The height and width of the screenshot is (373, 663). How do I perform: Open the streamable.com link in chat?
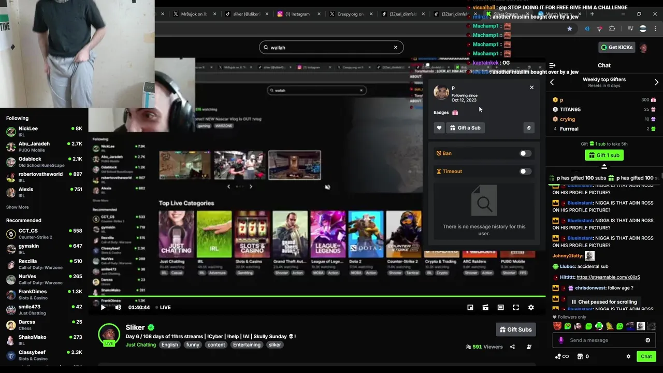(x=608, y=277)
